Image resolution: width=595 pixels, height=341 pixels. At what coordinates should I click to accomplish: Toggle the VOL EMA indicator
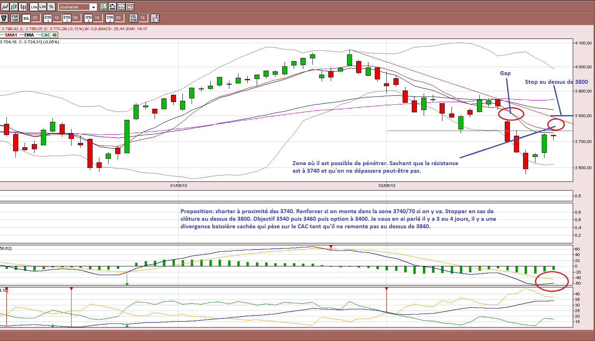133,18
